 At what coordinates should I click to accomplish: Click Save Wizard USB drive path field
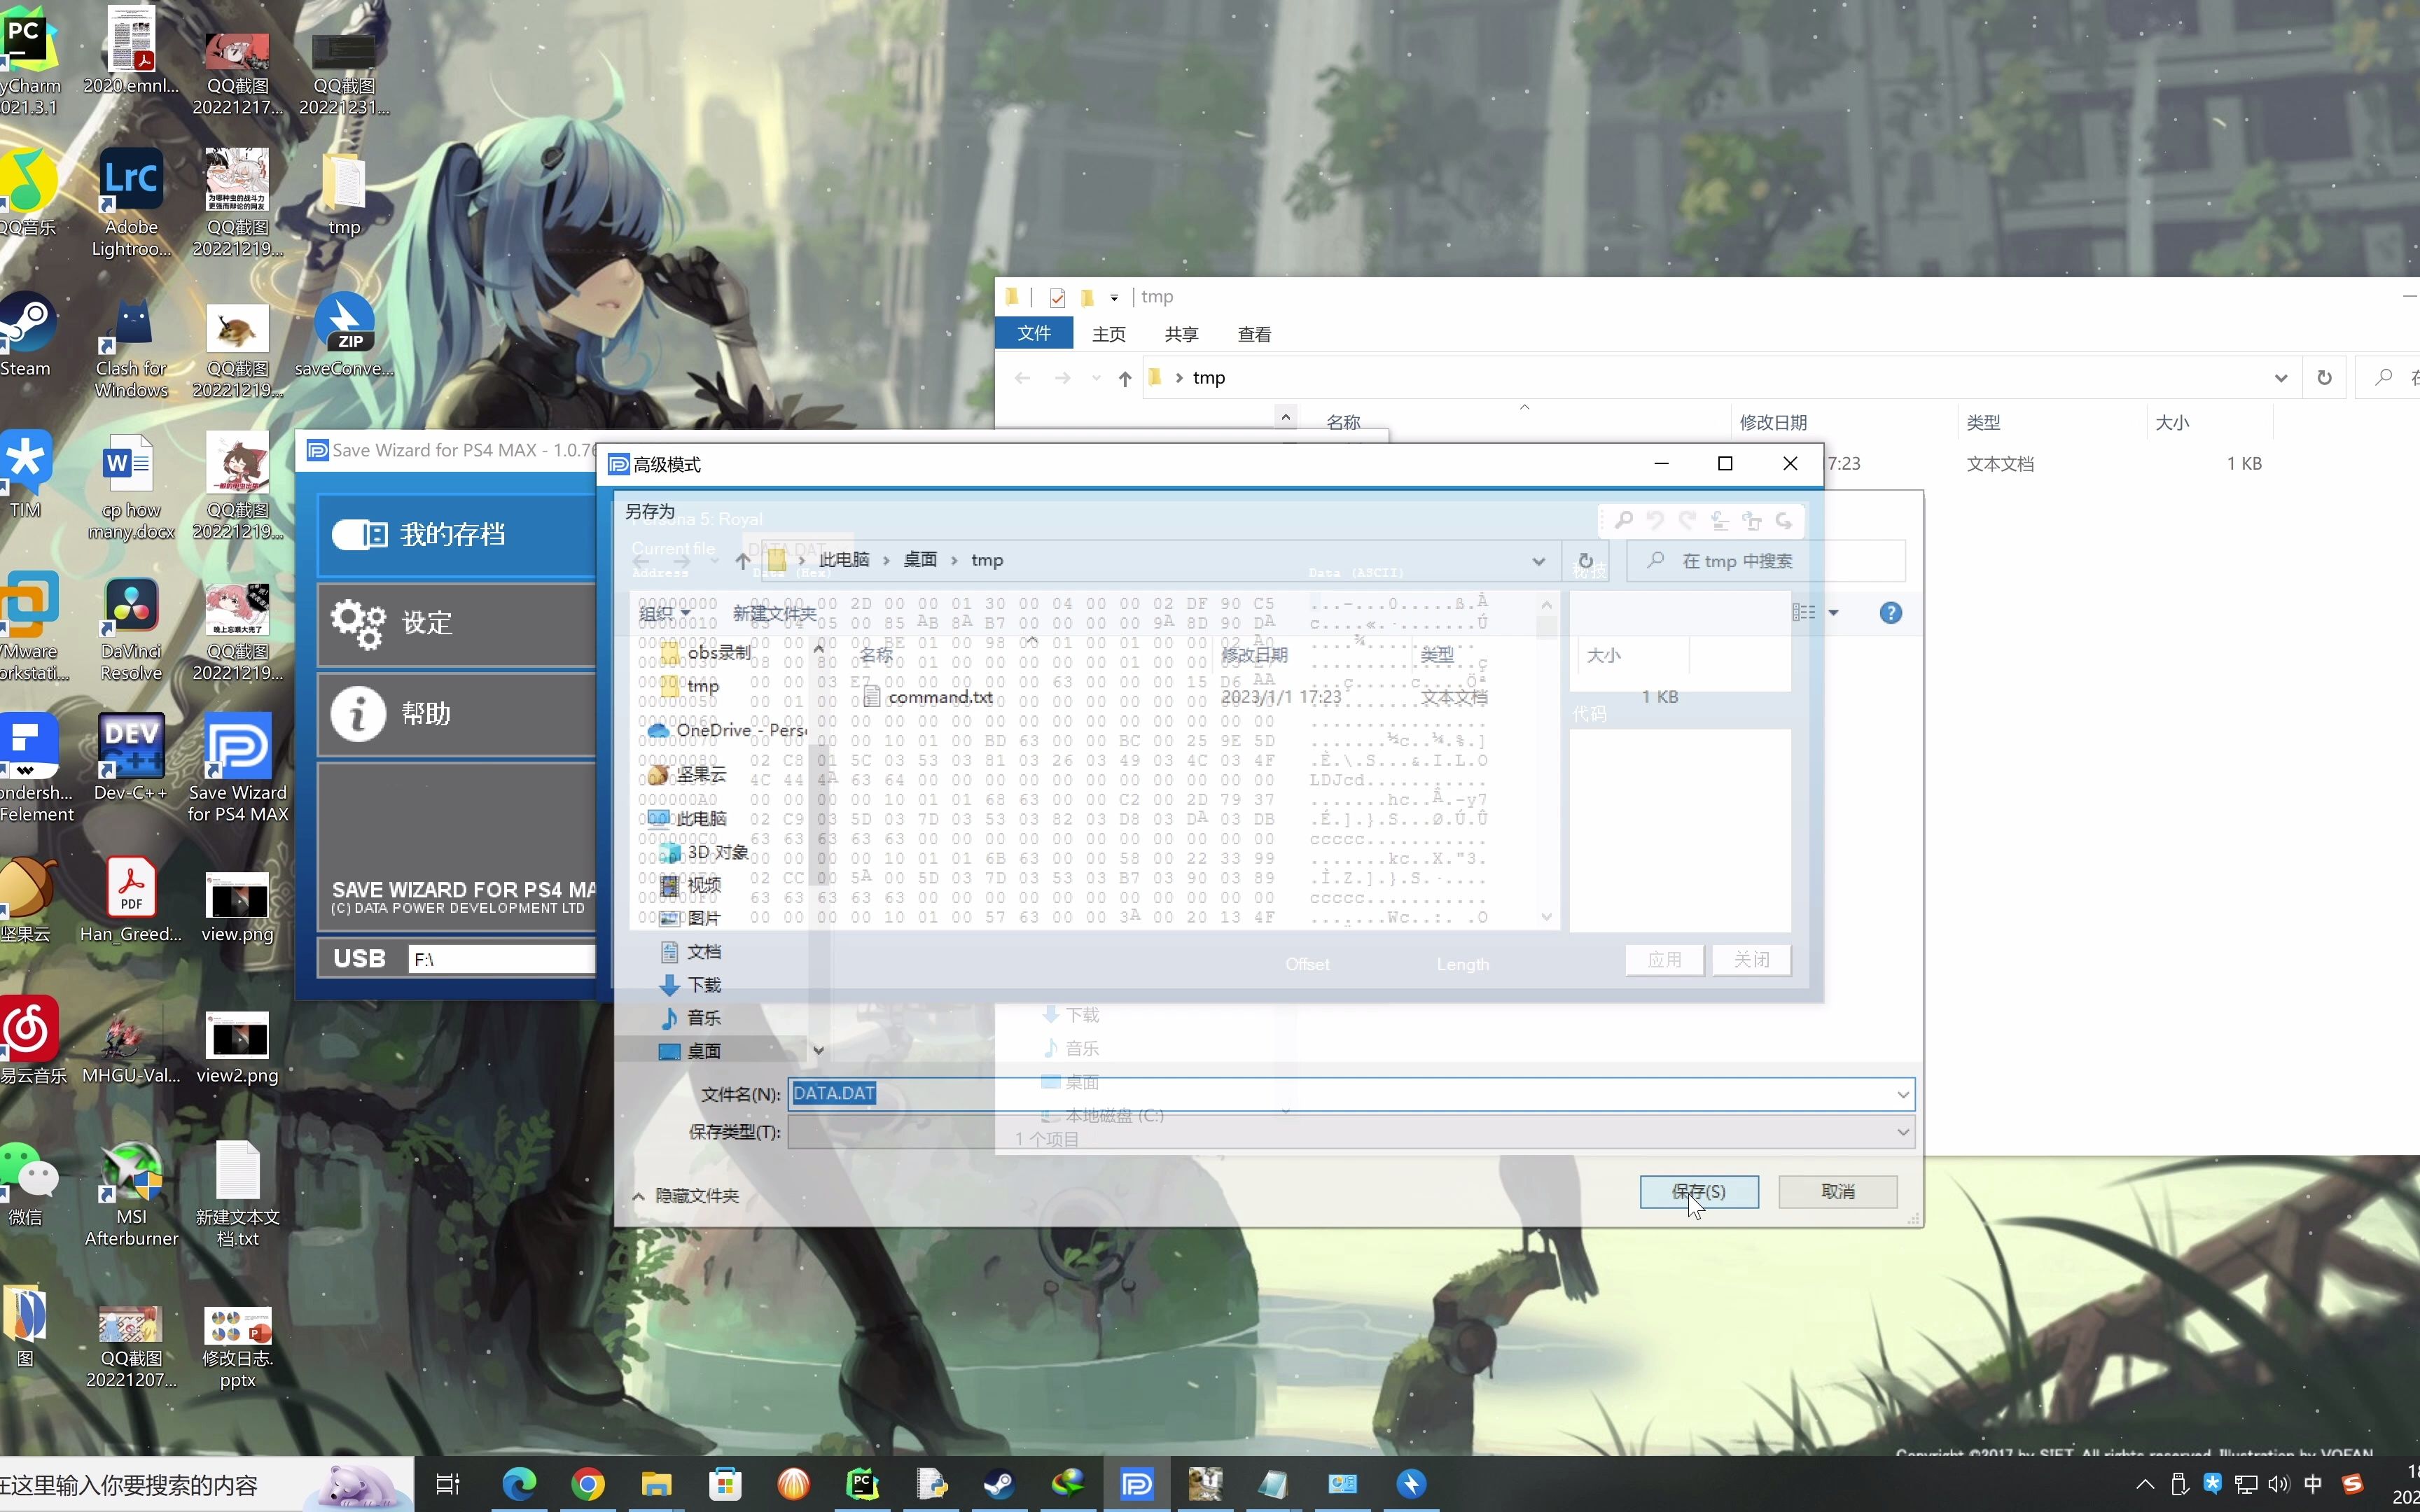[x=503, y=959]
